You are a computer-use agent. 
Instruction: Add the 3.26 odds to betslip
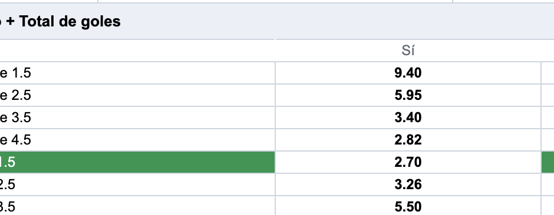[x=408, y=184]
